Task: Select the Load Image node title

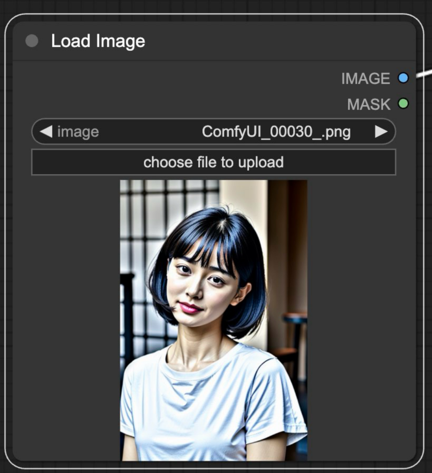Action: 98,41
